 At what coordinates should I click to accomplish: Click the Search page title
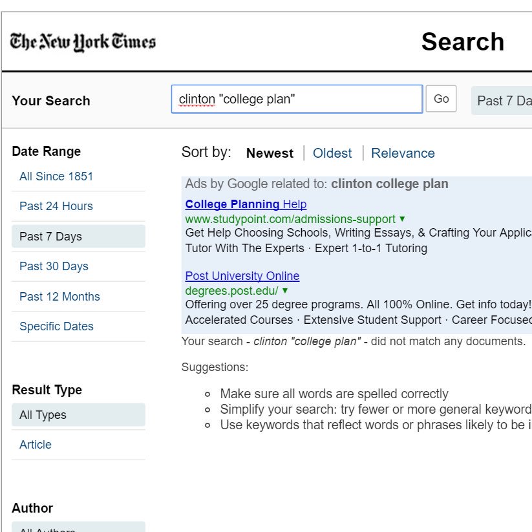(x=463, y=42)
